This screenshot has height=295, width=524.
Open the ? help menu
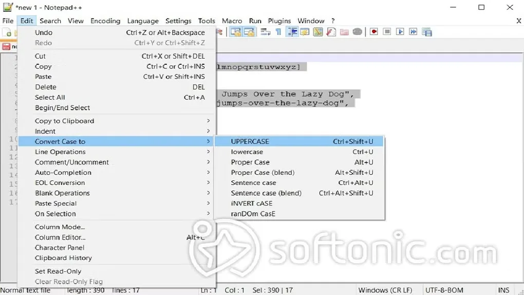click(333, 21)
